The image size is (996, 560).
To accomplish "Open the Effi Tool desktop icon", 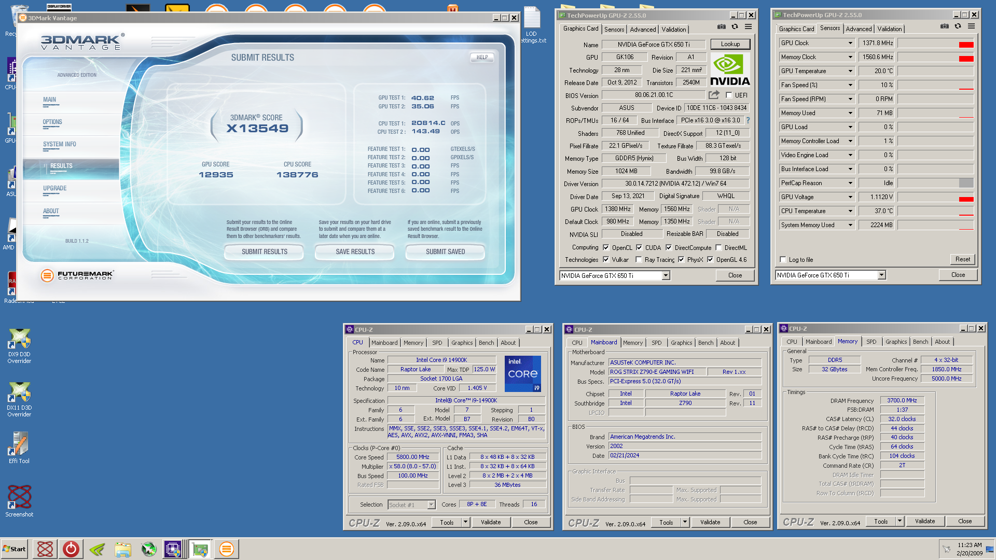I will (19, 447).
